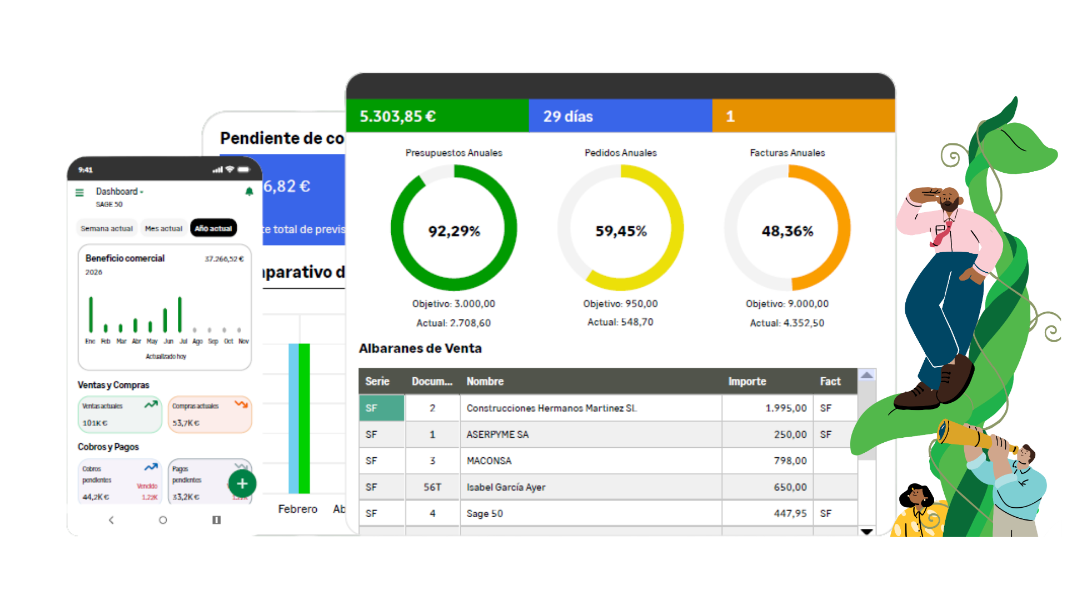Click the Docum... column header

(x=432, y=382)
